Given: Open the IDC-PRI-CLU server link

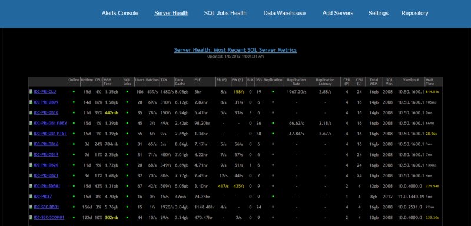Looking at the screenshot, I should 45,92.
